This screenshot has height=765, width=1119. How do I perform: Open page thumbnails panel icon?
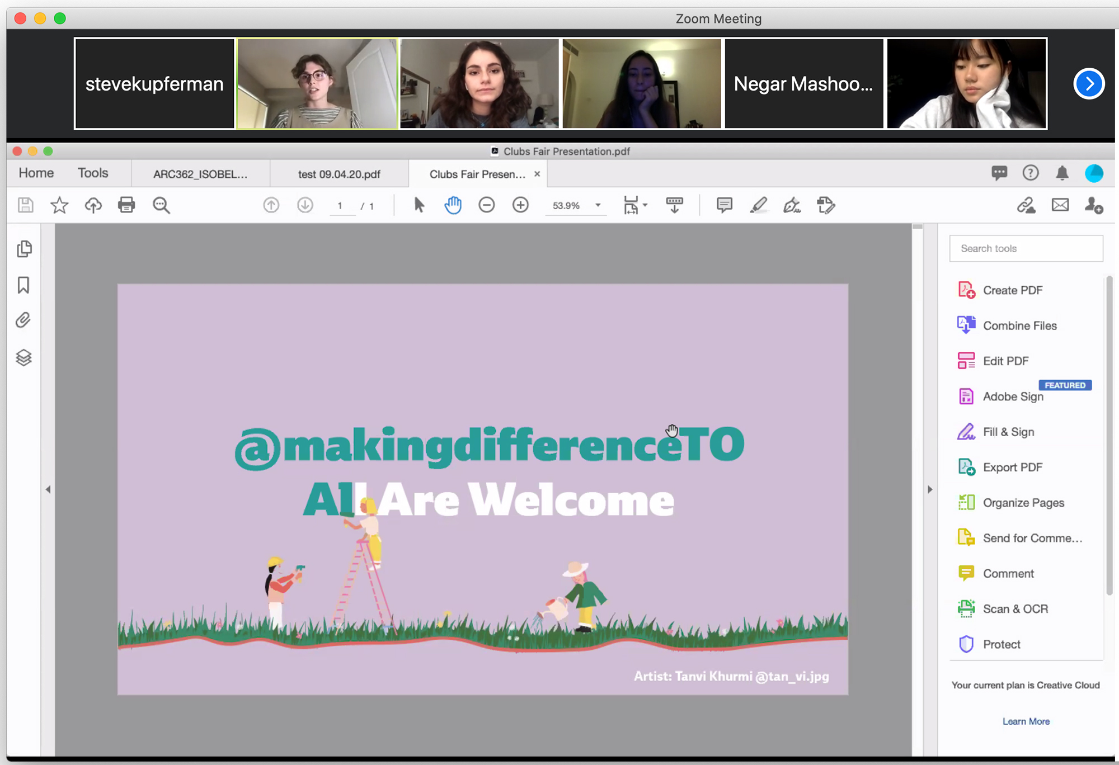pyautogui.click(x=24, y=249)
